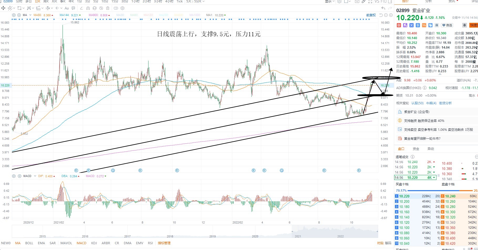Select the arrow annotation tool
The image size is (478, 250).
tap(57, 8)
